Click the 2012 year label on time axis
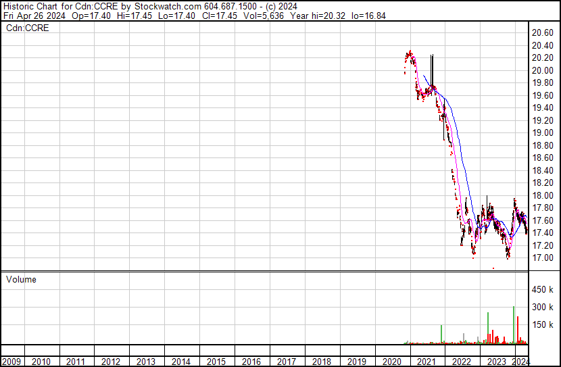Image resolution: width=561 pixels, height=367 pixels. pos(112,362)
